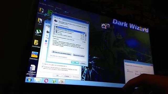Select the Disk Cleanup taskbar button
This screenshot has height=94, width=168.
click(61, 82)
